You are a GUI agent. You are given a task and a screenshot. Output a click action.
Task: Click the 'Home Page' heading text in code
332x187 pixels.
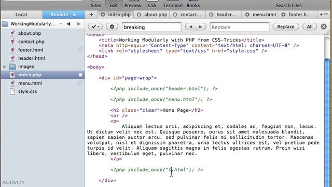click(175, 110)
